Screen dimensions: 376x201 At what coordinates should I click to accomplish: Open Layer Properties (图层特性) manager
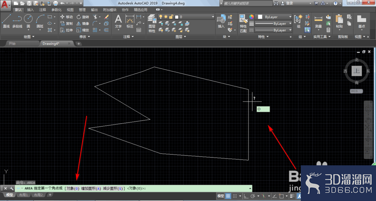[x=152, y=23]
